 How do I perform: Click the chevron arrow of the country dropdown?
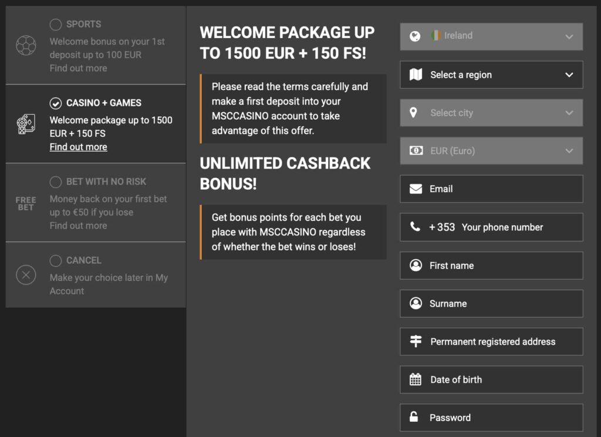(569, 37)
